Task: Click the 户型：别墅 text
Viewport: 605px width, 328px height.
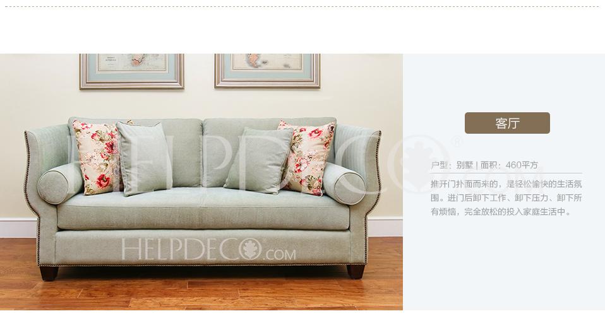Action: pyautogui.click(x=452, y=165)
